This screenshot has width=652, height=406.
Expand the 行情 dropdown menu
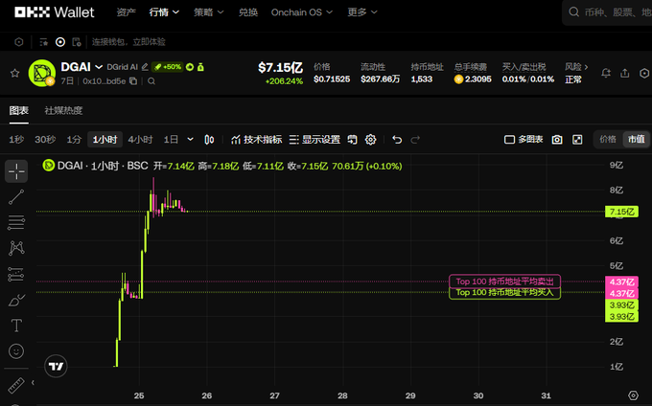[164, 12]
